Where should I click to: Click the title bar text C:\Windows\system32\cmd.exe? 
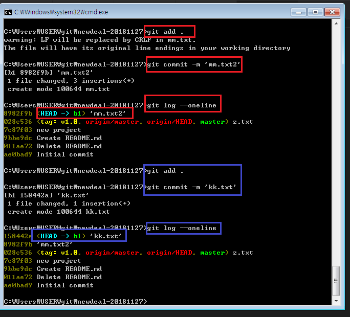coord(61,12)
